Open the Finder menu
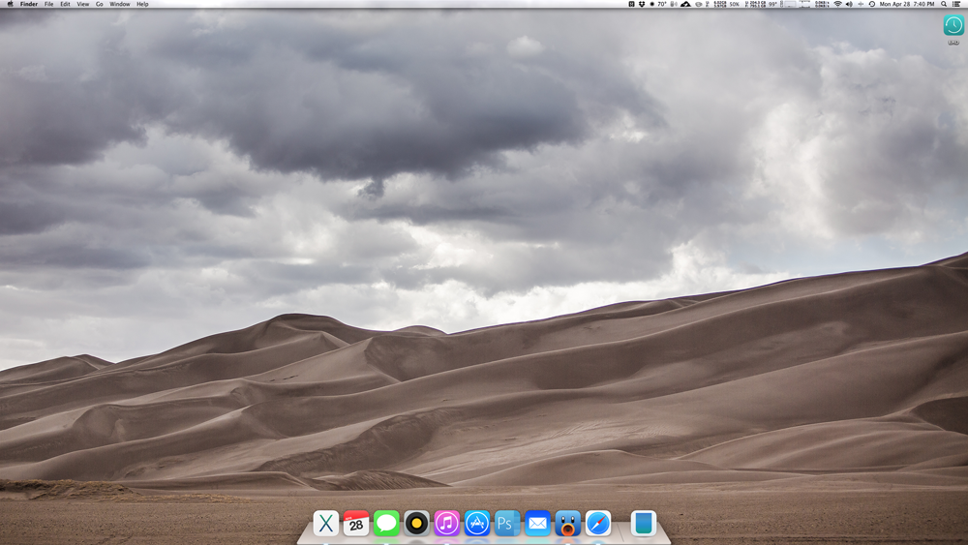Viewport: 968px width, 545px height. (x=29, y=4)
